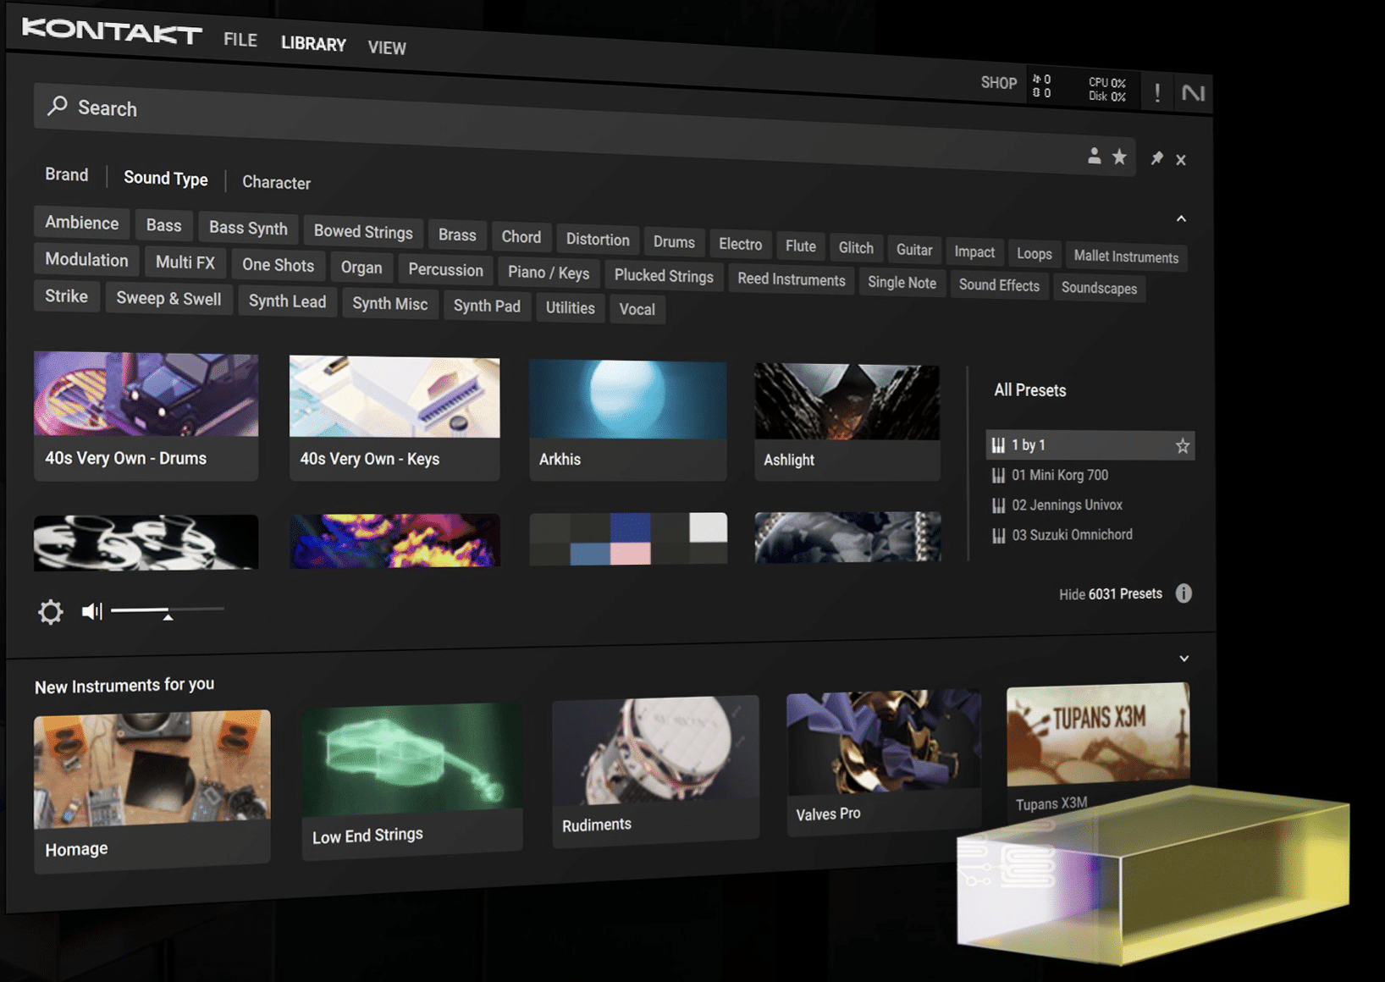
Task: Select the Glitch tag
Action: click(x=856, y=248)
